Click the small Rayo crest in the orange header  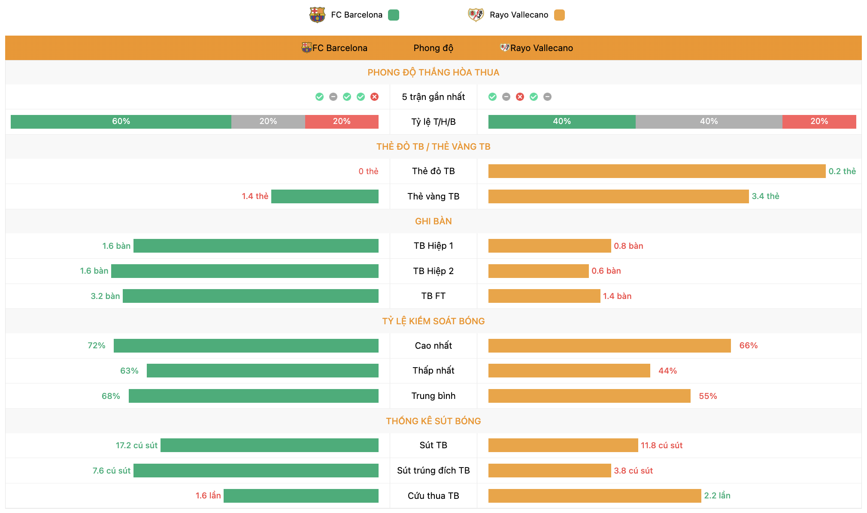tap(505, 48)
